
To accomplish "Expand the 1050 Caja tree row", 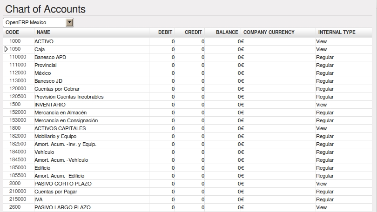I will (x=6, y=49).
